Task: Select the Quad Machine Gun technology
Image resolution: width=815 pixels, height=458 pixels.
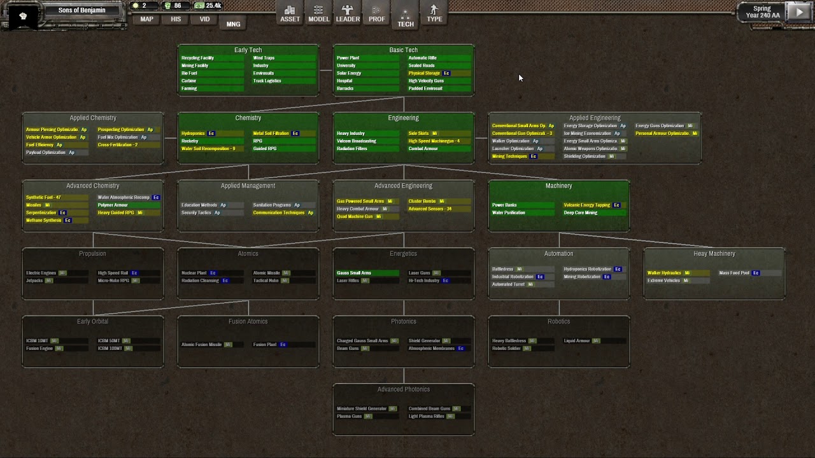Action: 367,216
